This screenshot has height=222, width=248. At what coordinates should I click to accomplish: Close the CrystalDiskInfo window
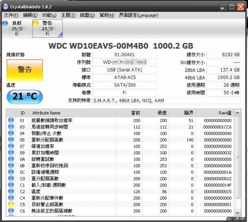click(x=240, y=7)
